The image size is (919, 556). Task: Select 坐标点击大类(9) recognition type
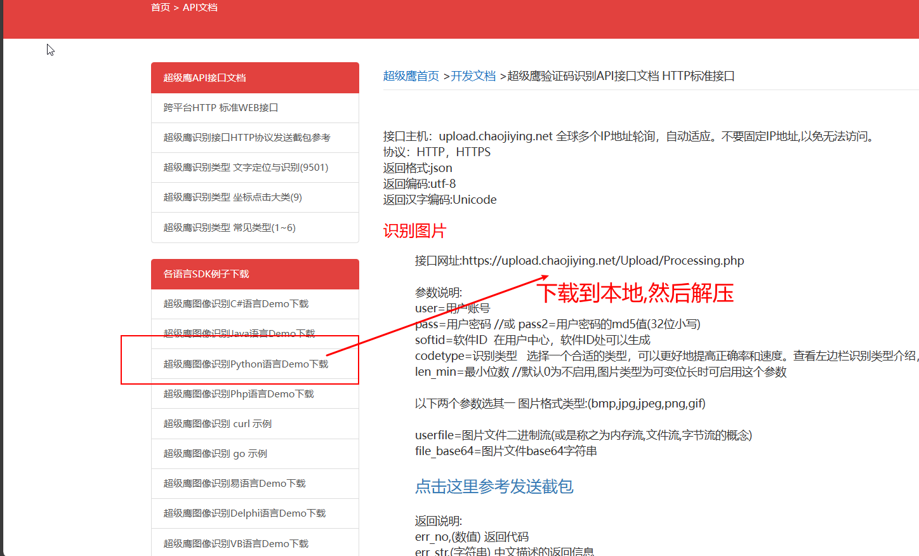(232, 197)
